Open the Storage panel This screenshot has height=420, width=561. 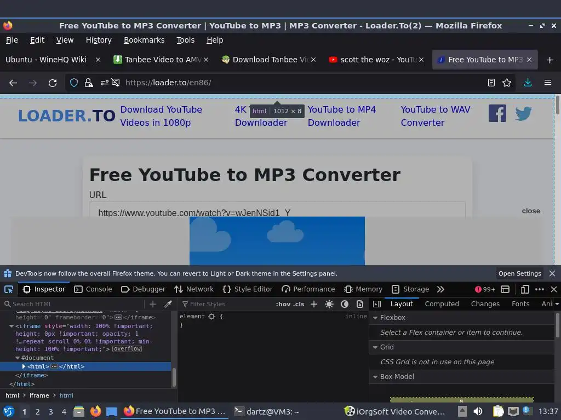tap(410, 289)
